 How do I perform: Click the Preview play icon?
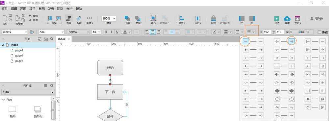(x=277, y=18)
